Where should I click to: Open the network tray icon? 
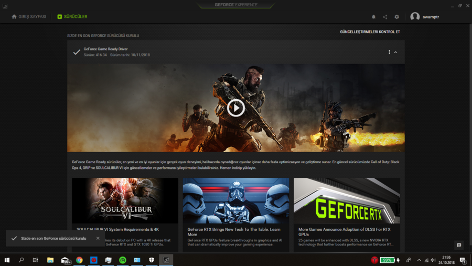426,260
